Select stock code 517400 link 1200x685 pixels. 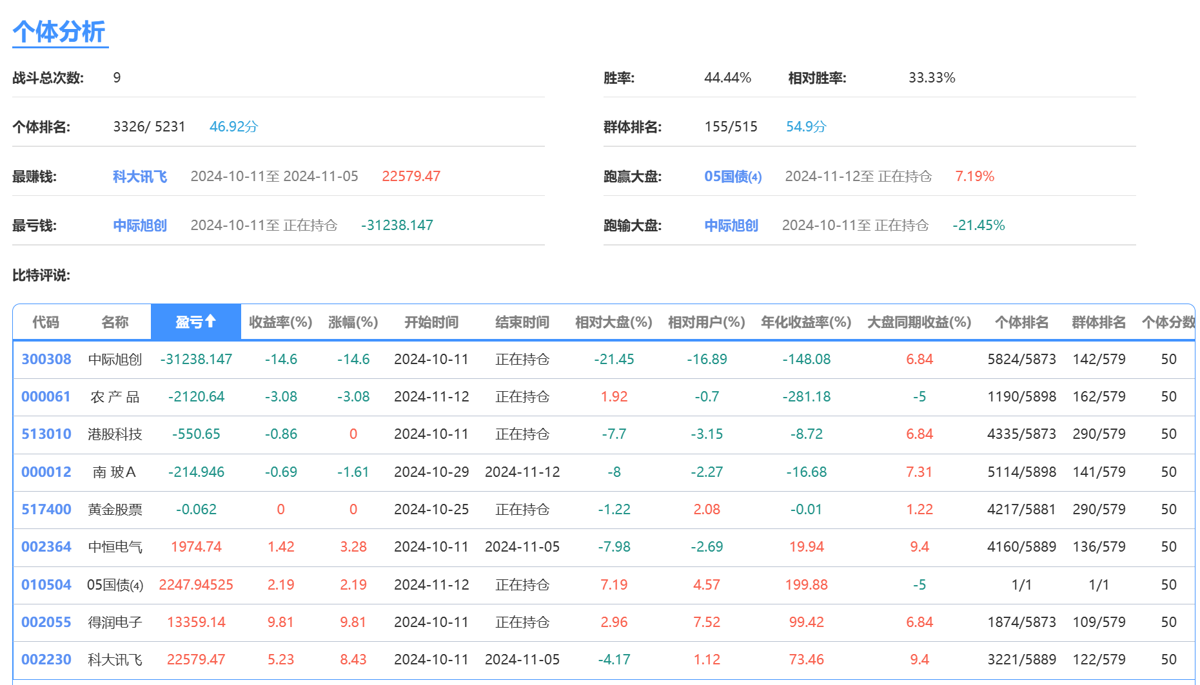(46, 509)
